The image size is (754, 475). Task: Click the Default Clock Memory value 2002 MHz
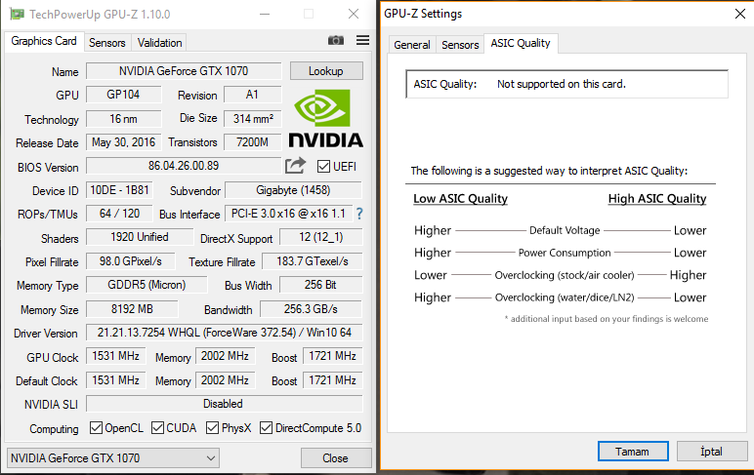point(225,380)
